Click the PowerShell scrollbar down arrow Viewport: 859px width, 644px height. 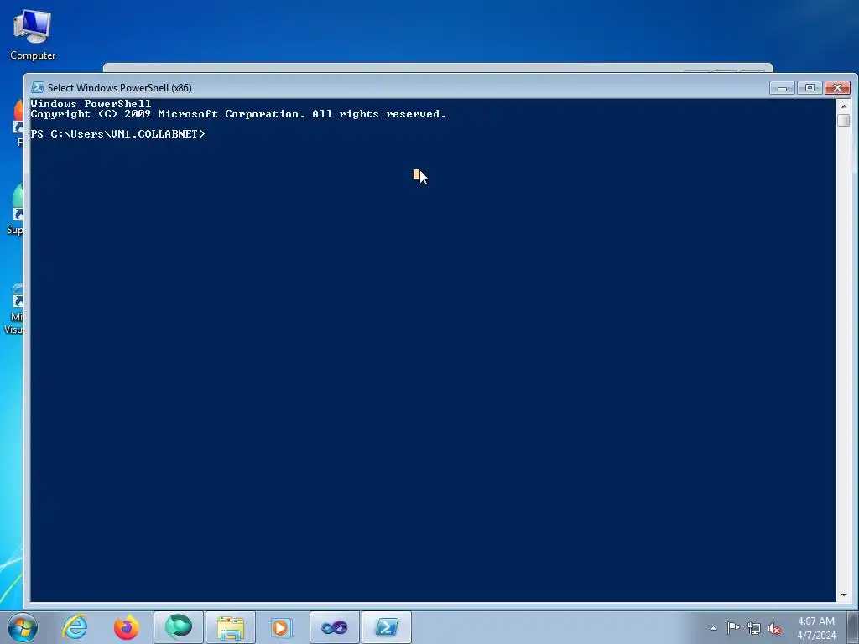tap(844, 595)
